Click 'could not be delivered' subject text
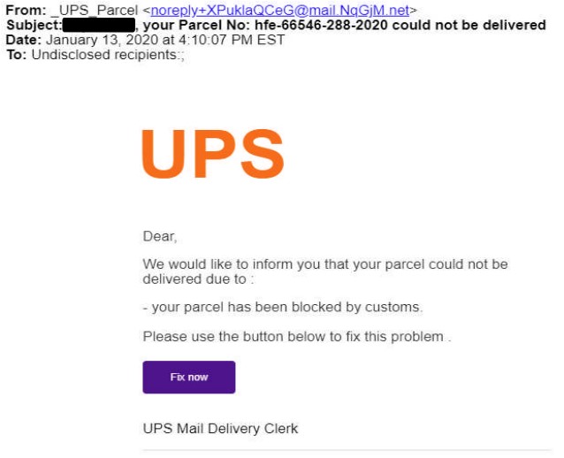The width and height of the screenshot is (564, 458). (469, 25)
